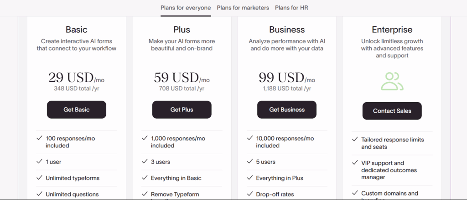Click checkmark beside 100 responses/mo included
This screenshot has height=200, width=467.
(39, 138)
